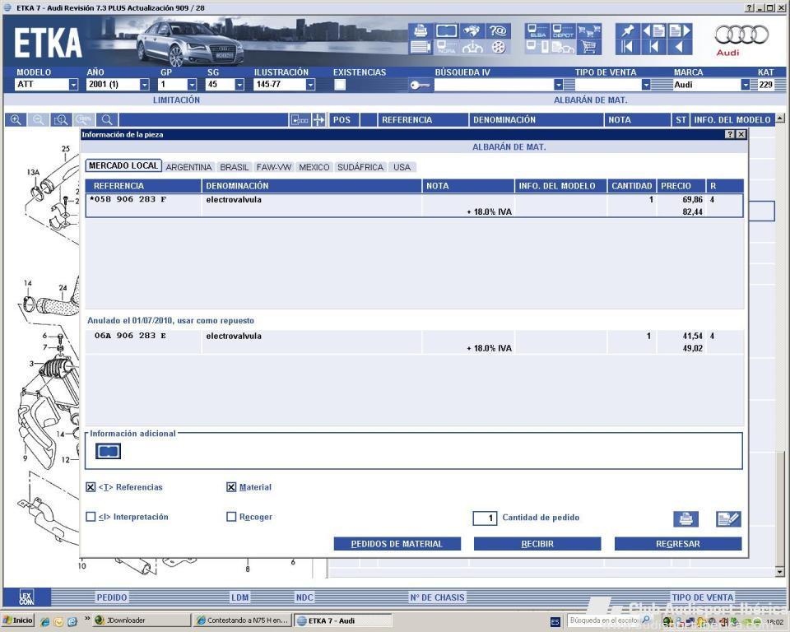
Task: Click the Pedido status bar button
Action: coord(112,597)
